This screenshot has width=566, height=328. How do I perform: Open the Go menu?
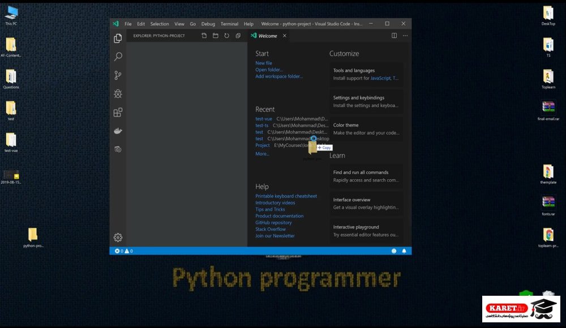[193, 24]
